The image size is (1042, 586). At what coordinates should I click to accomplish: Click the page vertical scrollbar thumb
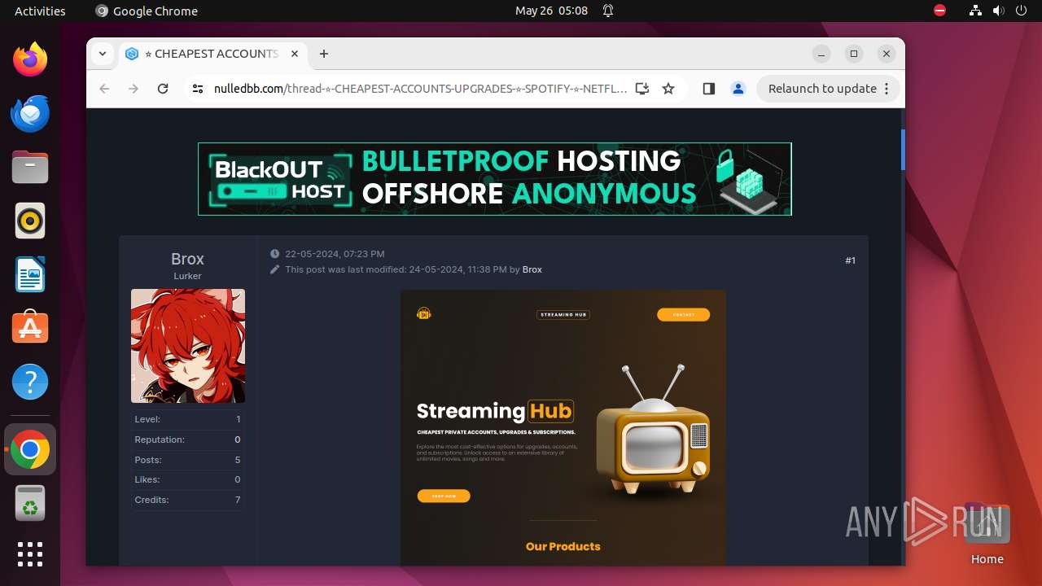(903, 150)
